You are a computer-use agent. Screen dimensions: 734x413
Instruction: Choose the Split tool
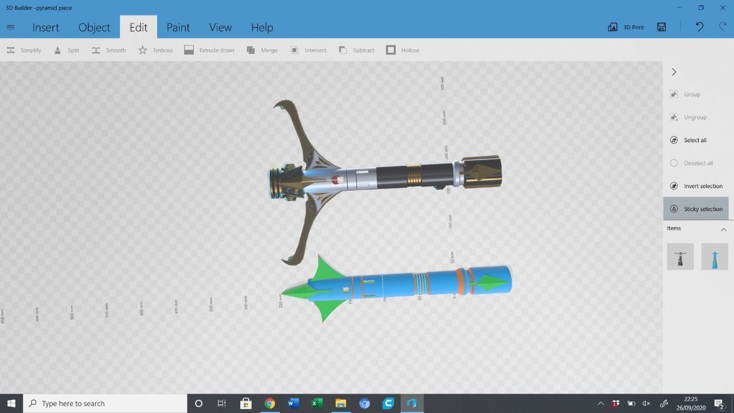66,50
